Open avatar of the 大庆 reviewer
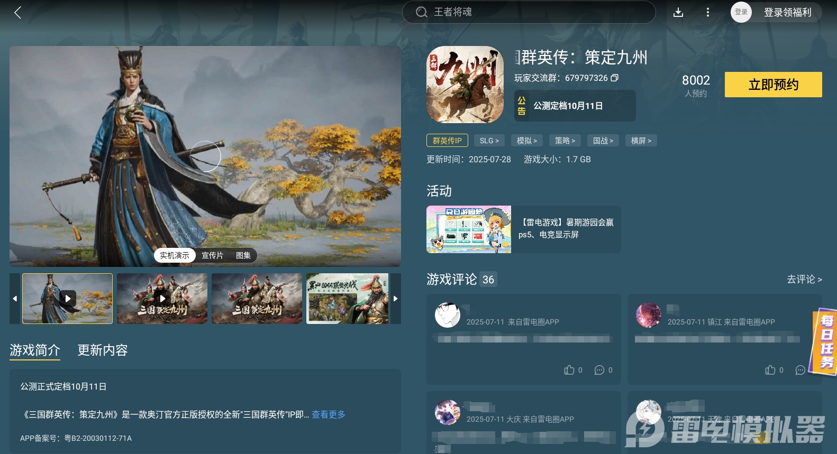This screenshot has width=837, height=454. pyautogui.click(x=448, y=412)
